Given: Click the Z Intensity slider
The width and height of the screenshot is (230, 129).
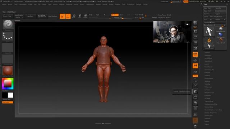Looking at the screenshot, I should pyautogui.click(x=122, y=18).
